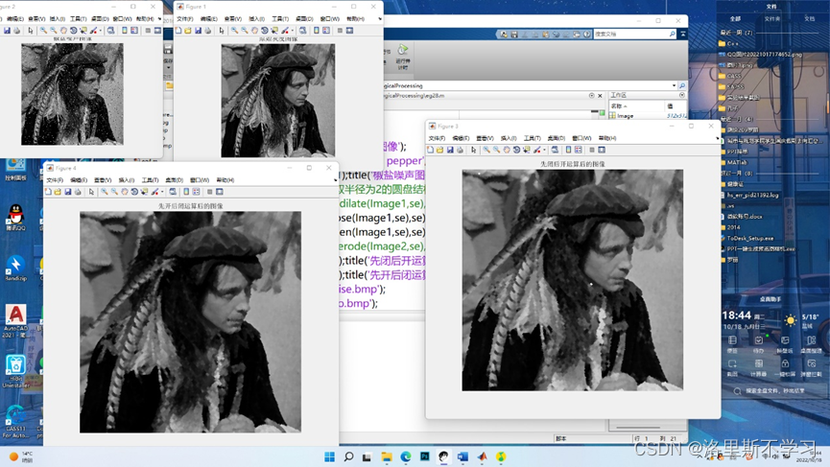Click New Figure icon in Figure 4 toolbar
This screenshot has width=830, height=467.
[x=48, y=192]
